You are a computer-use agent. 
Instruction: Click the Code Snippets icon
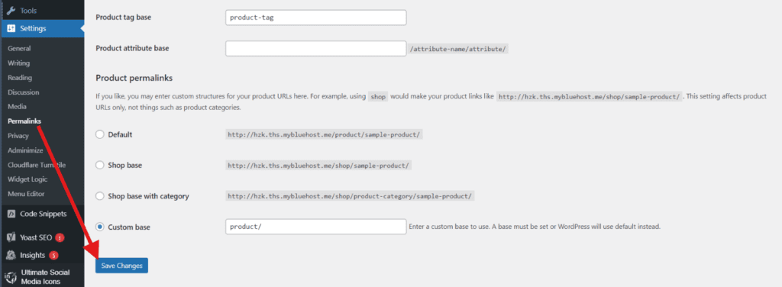(11, 214)
